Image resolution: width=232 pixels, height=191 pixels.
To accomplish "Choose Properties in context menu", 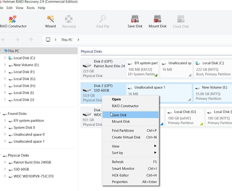I will click(x=130, y=182).
